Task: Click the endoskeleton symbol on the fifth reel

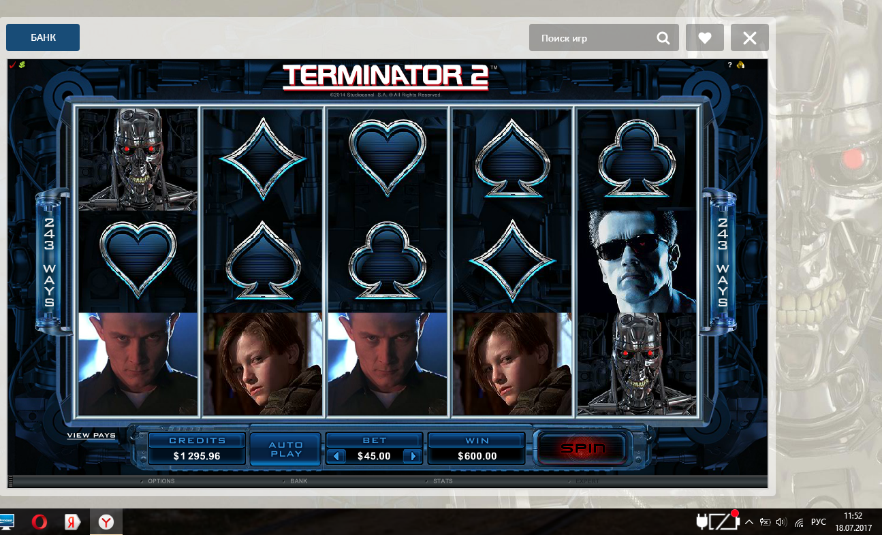Action: (637, 363)
